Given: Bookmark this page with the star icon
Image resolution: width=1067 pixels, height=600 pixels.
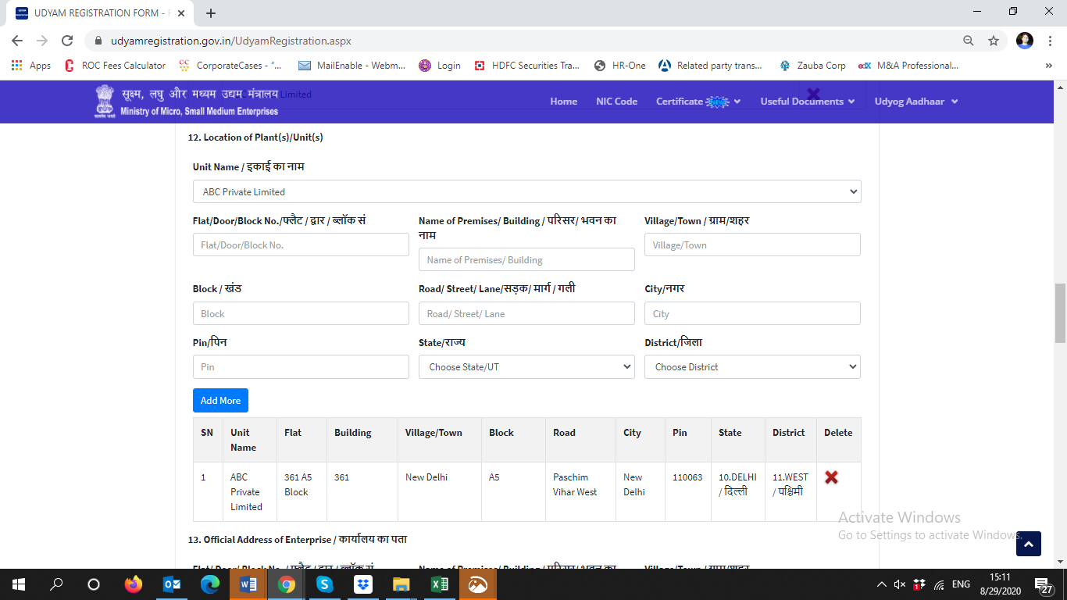Looking at the screenshot, I should click(993, 41).
